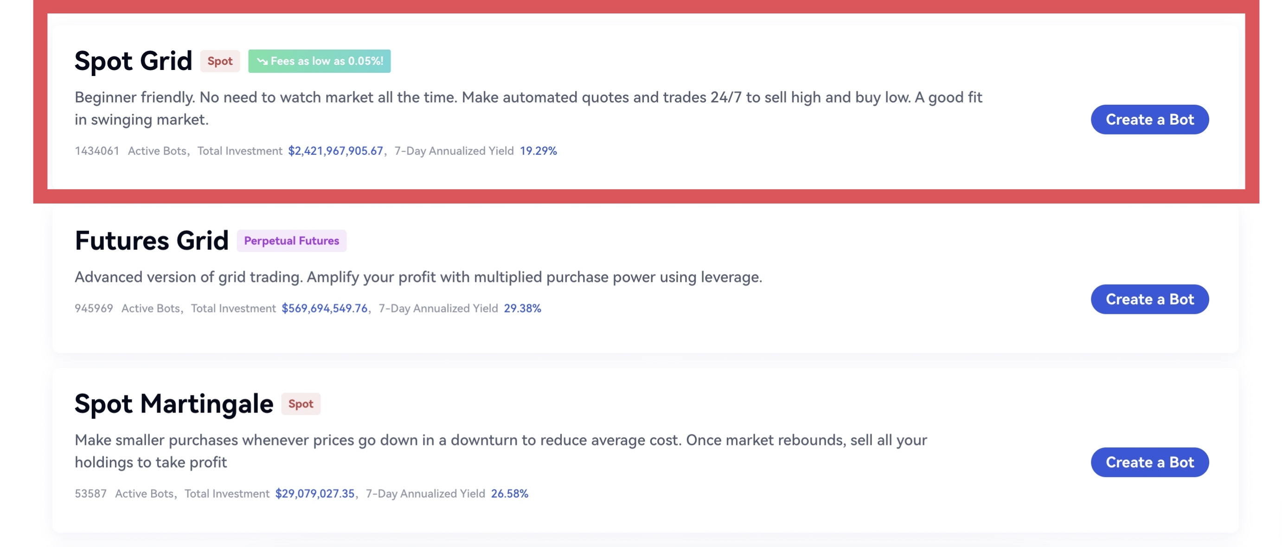Screen dimensions: 1282x547
Task: Click the Spot tag beside Spot Martingale
Action: pyautogui.click(x=301, y=404)
